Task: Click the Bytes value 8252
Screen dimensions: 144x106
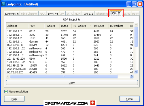Action: (64, 31)
